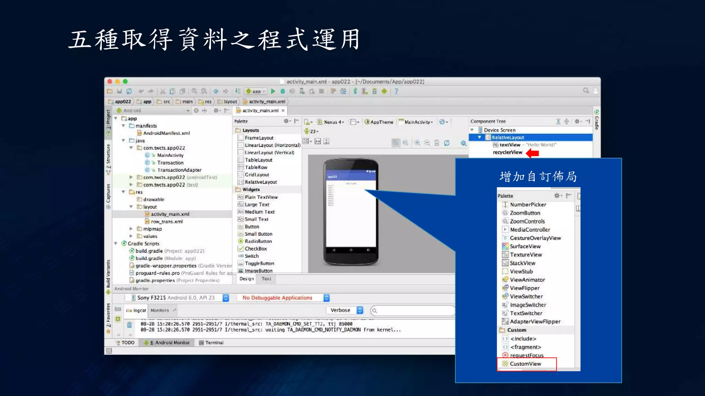Select the RadioButton widget in Palette

(258, 241)
